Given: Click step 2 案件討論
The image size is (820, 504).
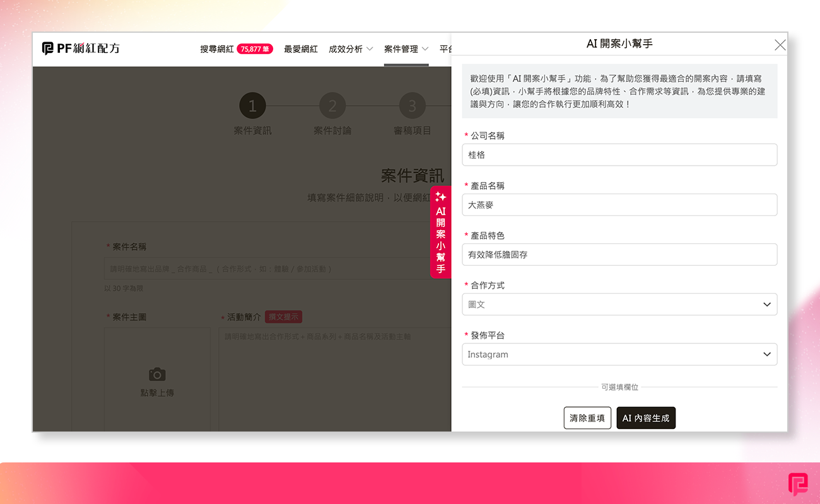Looking at the screenshot, I should [332, 115].
